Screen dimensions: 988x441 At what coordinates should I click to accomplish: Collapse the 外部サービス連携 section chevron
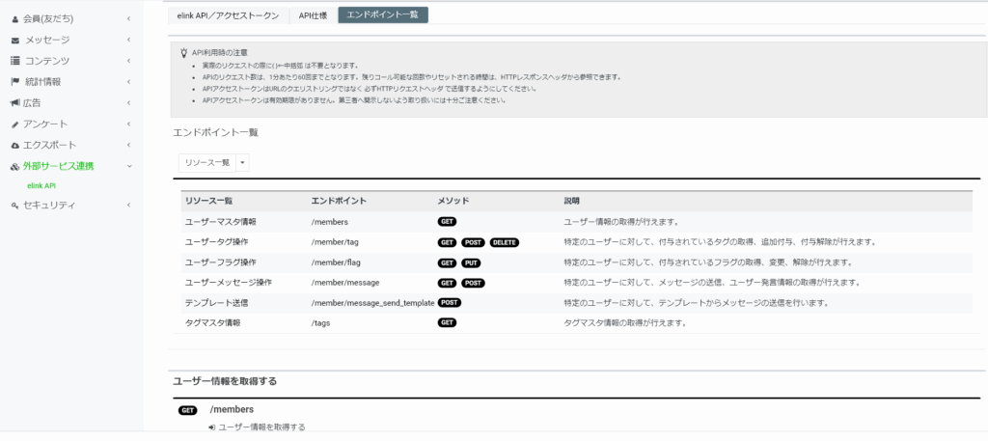[128, 166]
